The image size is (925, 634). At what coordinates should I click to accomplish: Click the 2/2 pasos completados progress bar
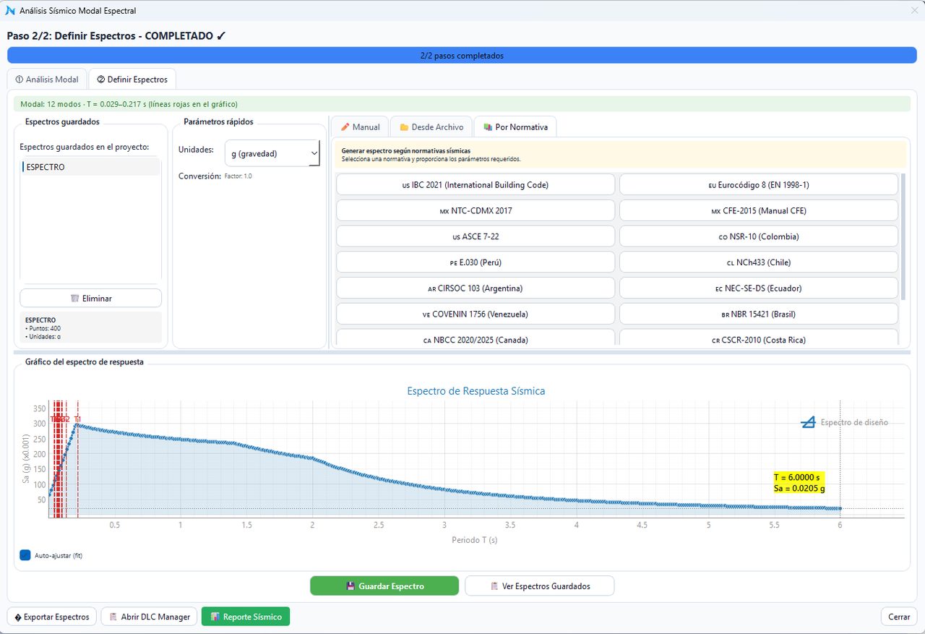point(462,56)
